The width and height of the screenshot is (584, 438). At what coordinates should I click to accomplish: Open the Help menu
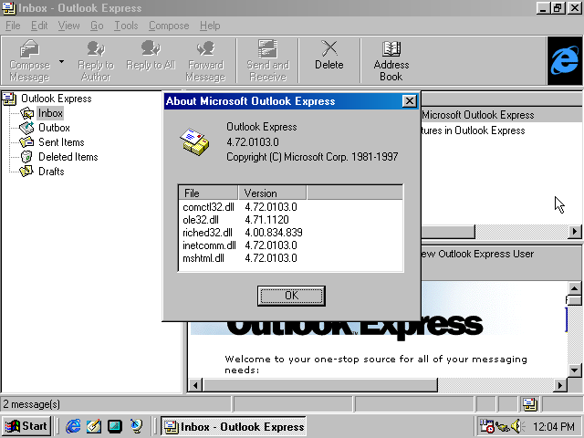pyautogui.click(x=210, y=26)
